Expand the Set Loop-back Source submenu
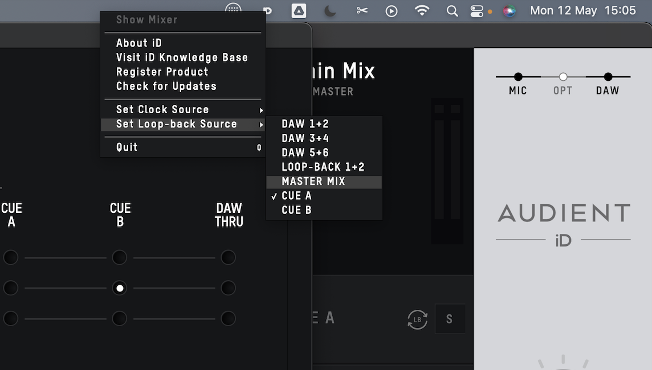 tap(183, 124)
